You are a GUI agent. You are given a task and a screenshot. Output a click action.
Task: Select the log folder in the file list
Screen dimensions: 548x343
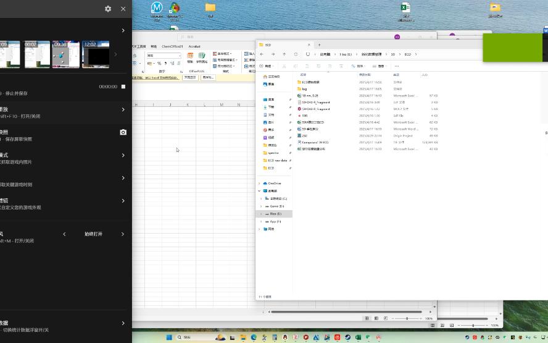[x=367, y=89]
